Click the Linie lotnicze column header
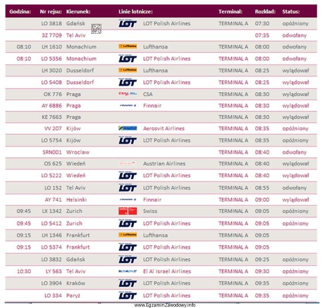The width and height of the screenshot is (324, 308). tap(135, 12)
